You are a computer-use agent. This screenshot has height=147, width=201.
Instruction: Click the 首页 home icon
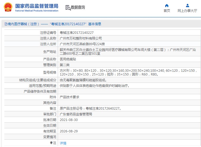[x=167, y=5]
